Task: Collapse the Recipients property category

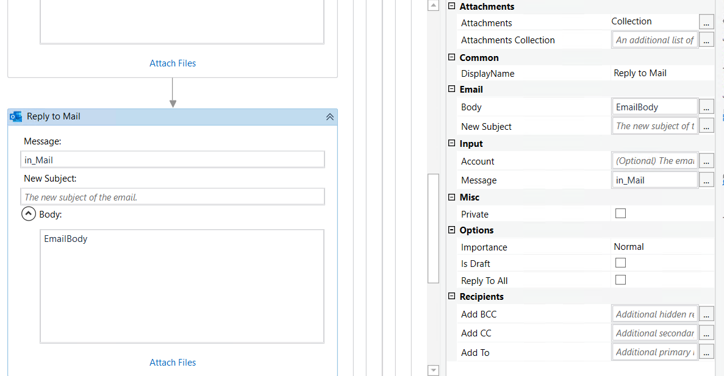Action: (452, 296)
